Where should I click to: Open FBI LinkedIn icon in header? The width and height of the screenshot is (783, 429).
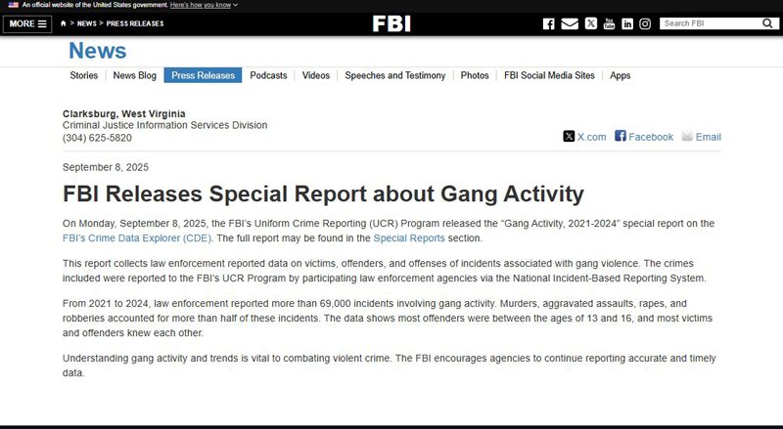click(x=627, y=23)
